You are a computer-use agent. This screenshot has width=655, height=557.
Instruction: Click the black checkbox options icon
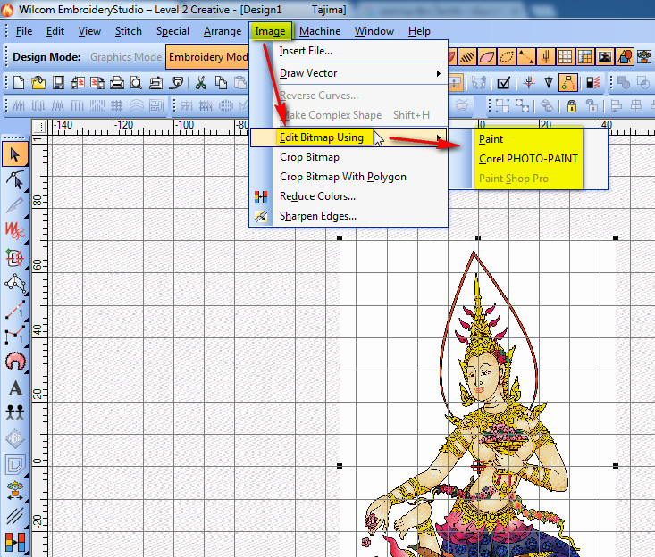(x=503, y=83)
